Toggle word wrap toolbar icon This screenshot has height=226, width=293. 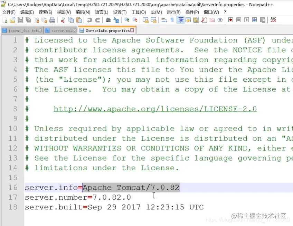coord(164,20)
